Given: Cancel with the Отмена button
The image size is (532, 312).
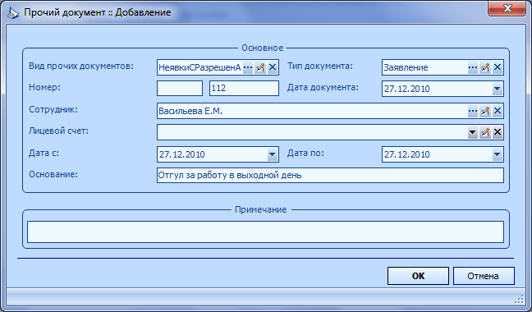Looking at the screenshot, I should [484, 276].
